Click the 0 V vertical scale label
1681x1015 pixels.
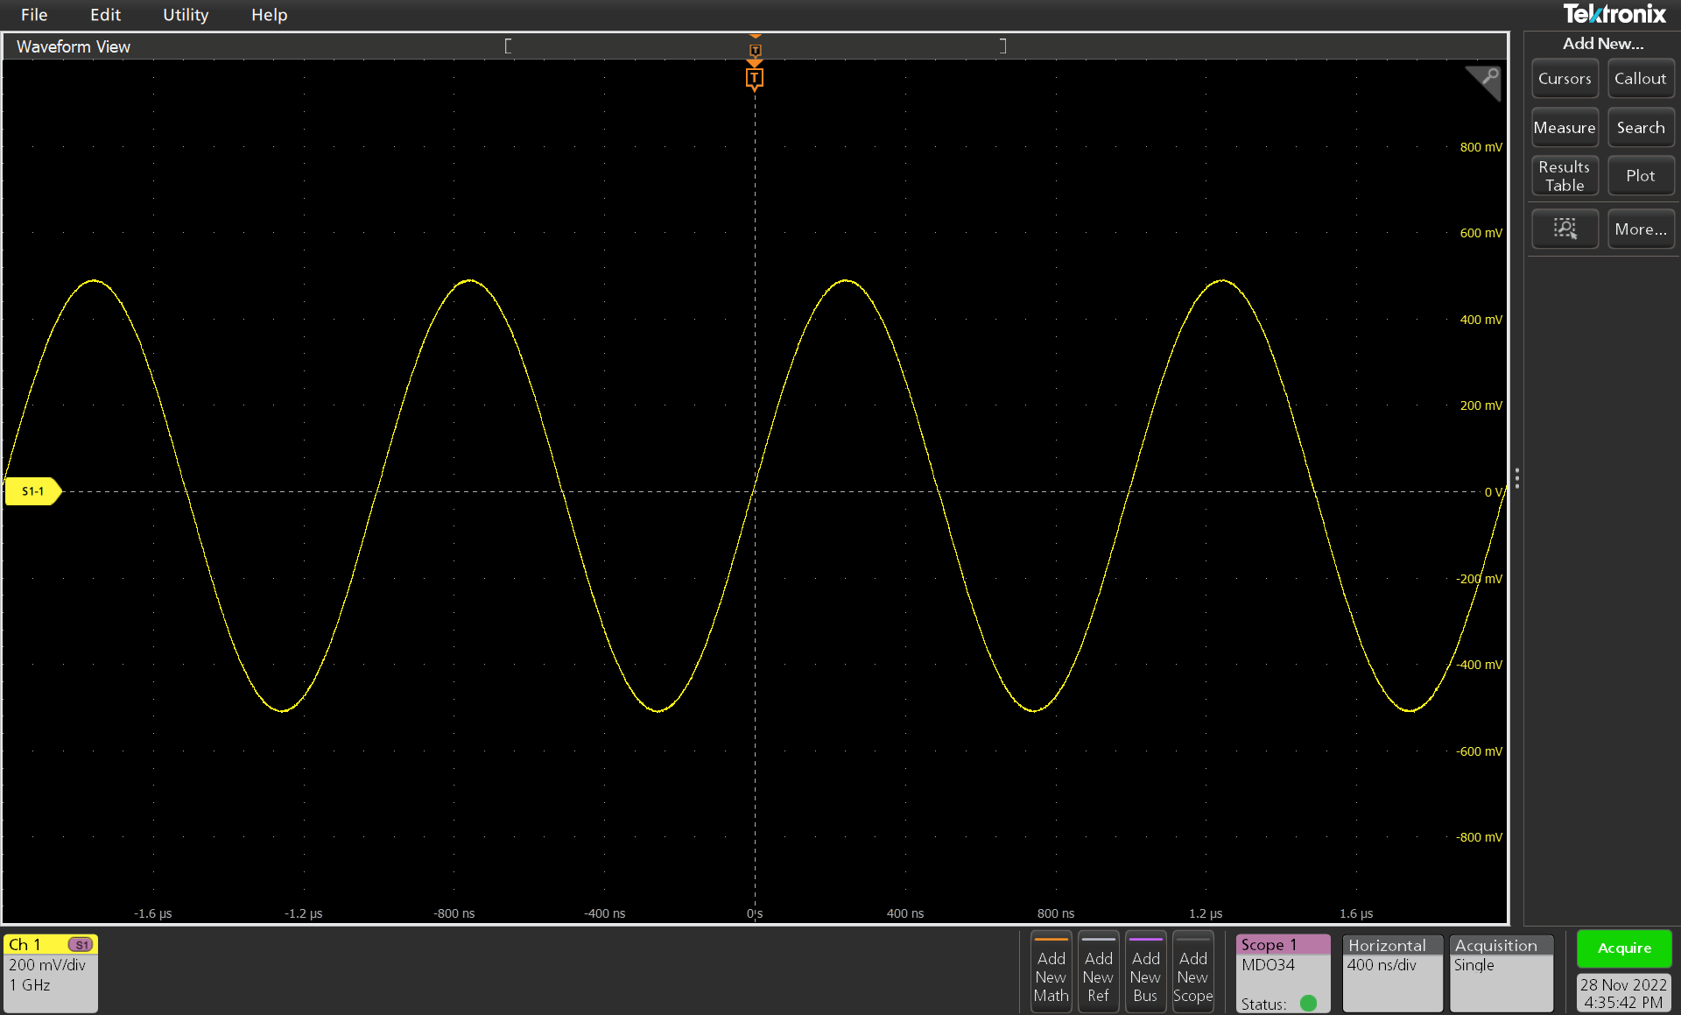tap(1493, 492)
